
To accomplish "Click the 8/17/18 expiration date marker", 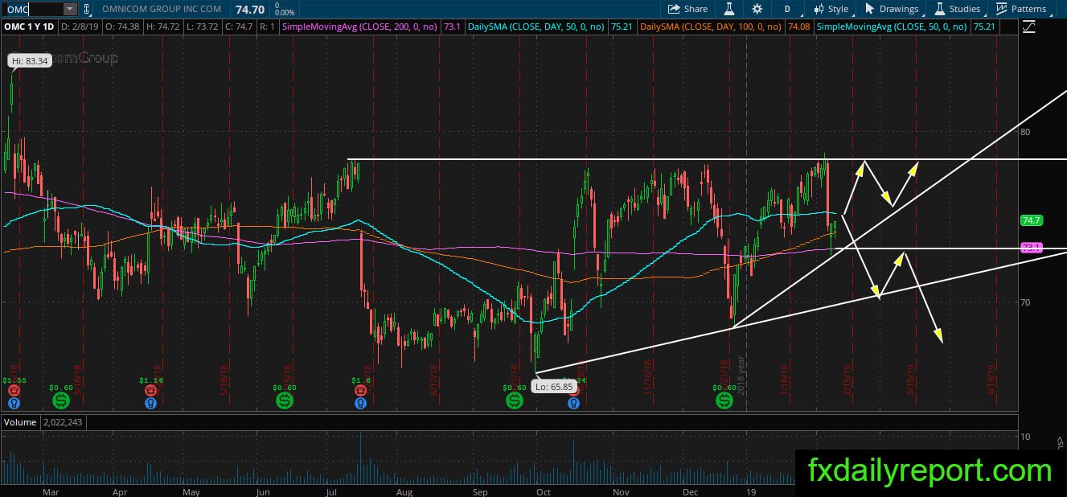I will [x=433, y=380].
